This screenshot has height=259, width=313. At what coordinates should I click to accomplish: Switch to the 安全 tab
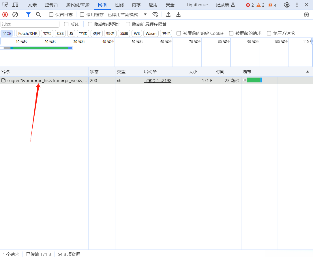pos(170,5)
